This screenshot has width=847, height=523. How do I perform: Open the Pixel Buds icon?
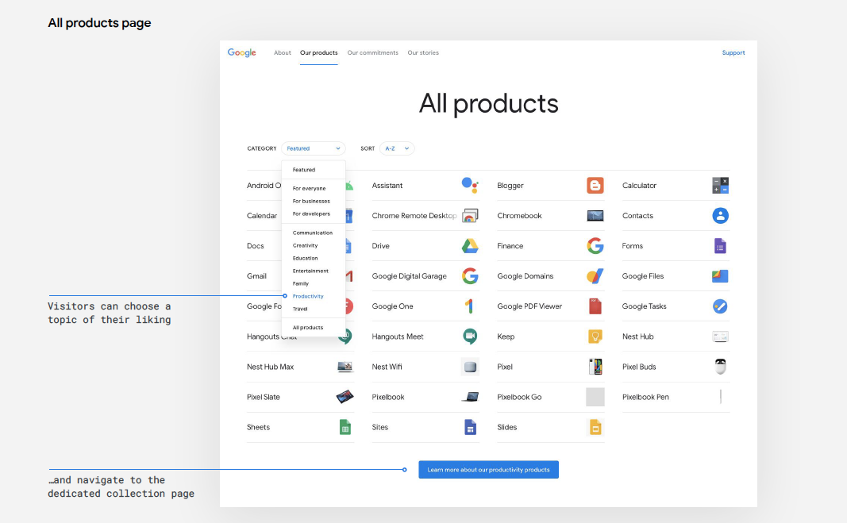[x=720, y=367]
